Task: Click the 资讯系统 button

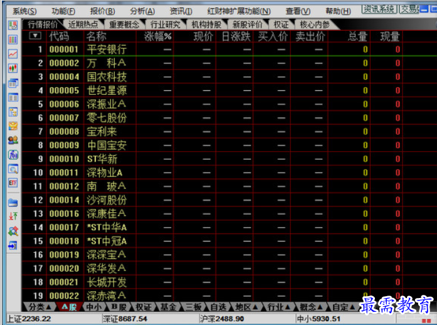Action: 379,9
